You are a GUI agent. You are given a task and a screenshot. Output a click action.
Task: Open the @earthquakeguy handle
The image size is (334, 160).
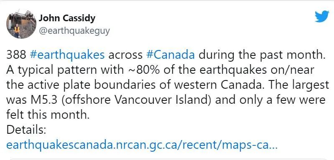coord(74,31)
